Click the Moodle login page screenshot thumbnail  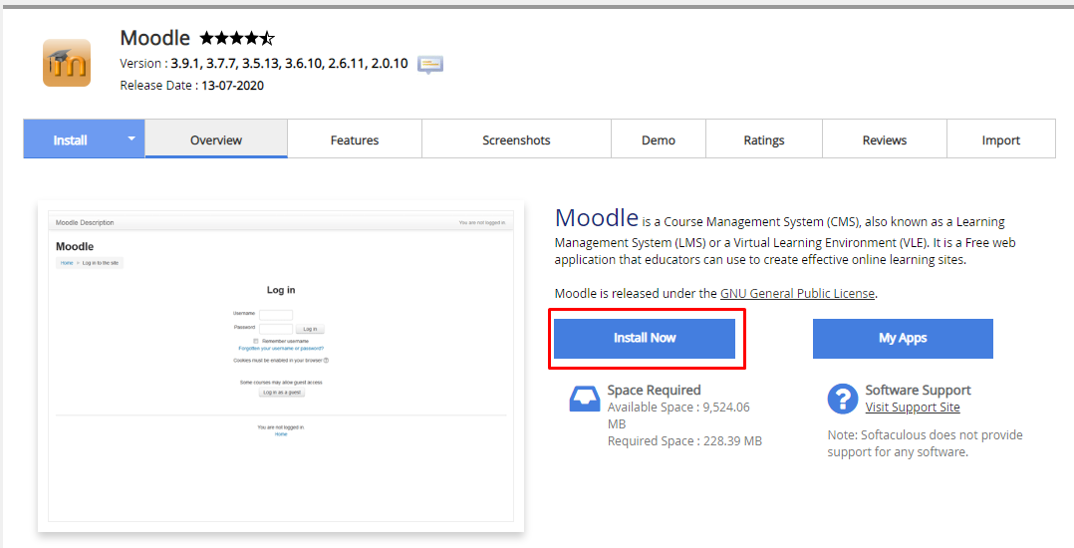281,366
